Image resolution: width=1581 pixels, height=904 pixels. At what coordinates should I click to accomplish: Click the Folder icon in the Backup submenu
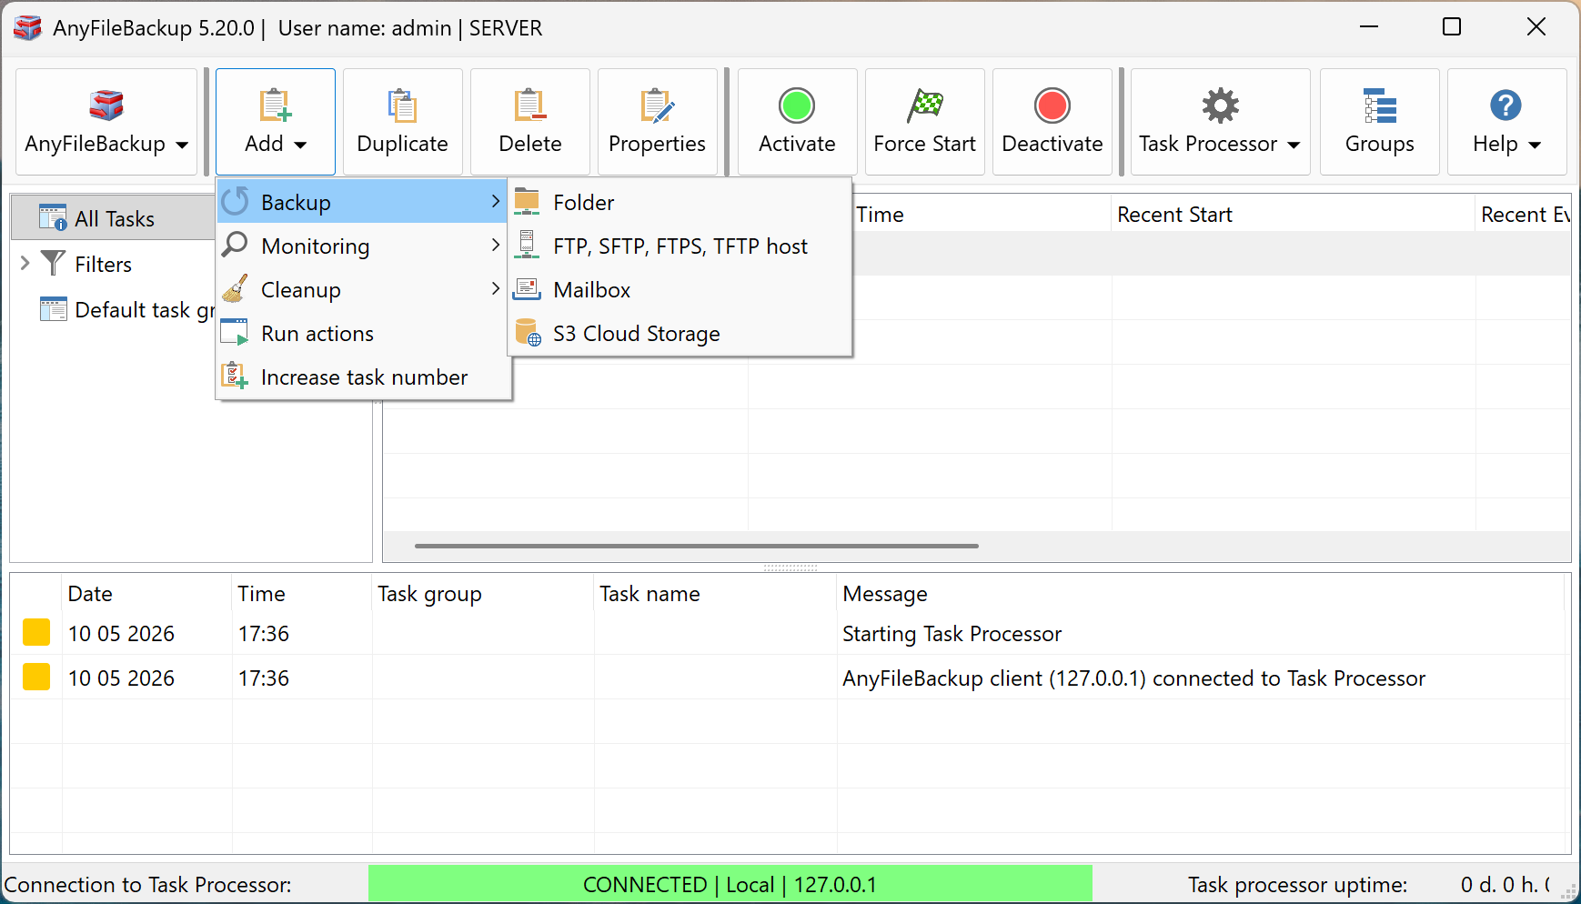point(527,201)
